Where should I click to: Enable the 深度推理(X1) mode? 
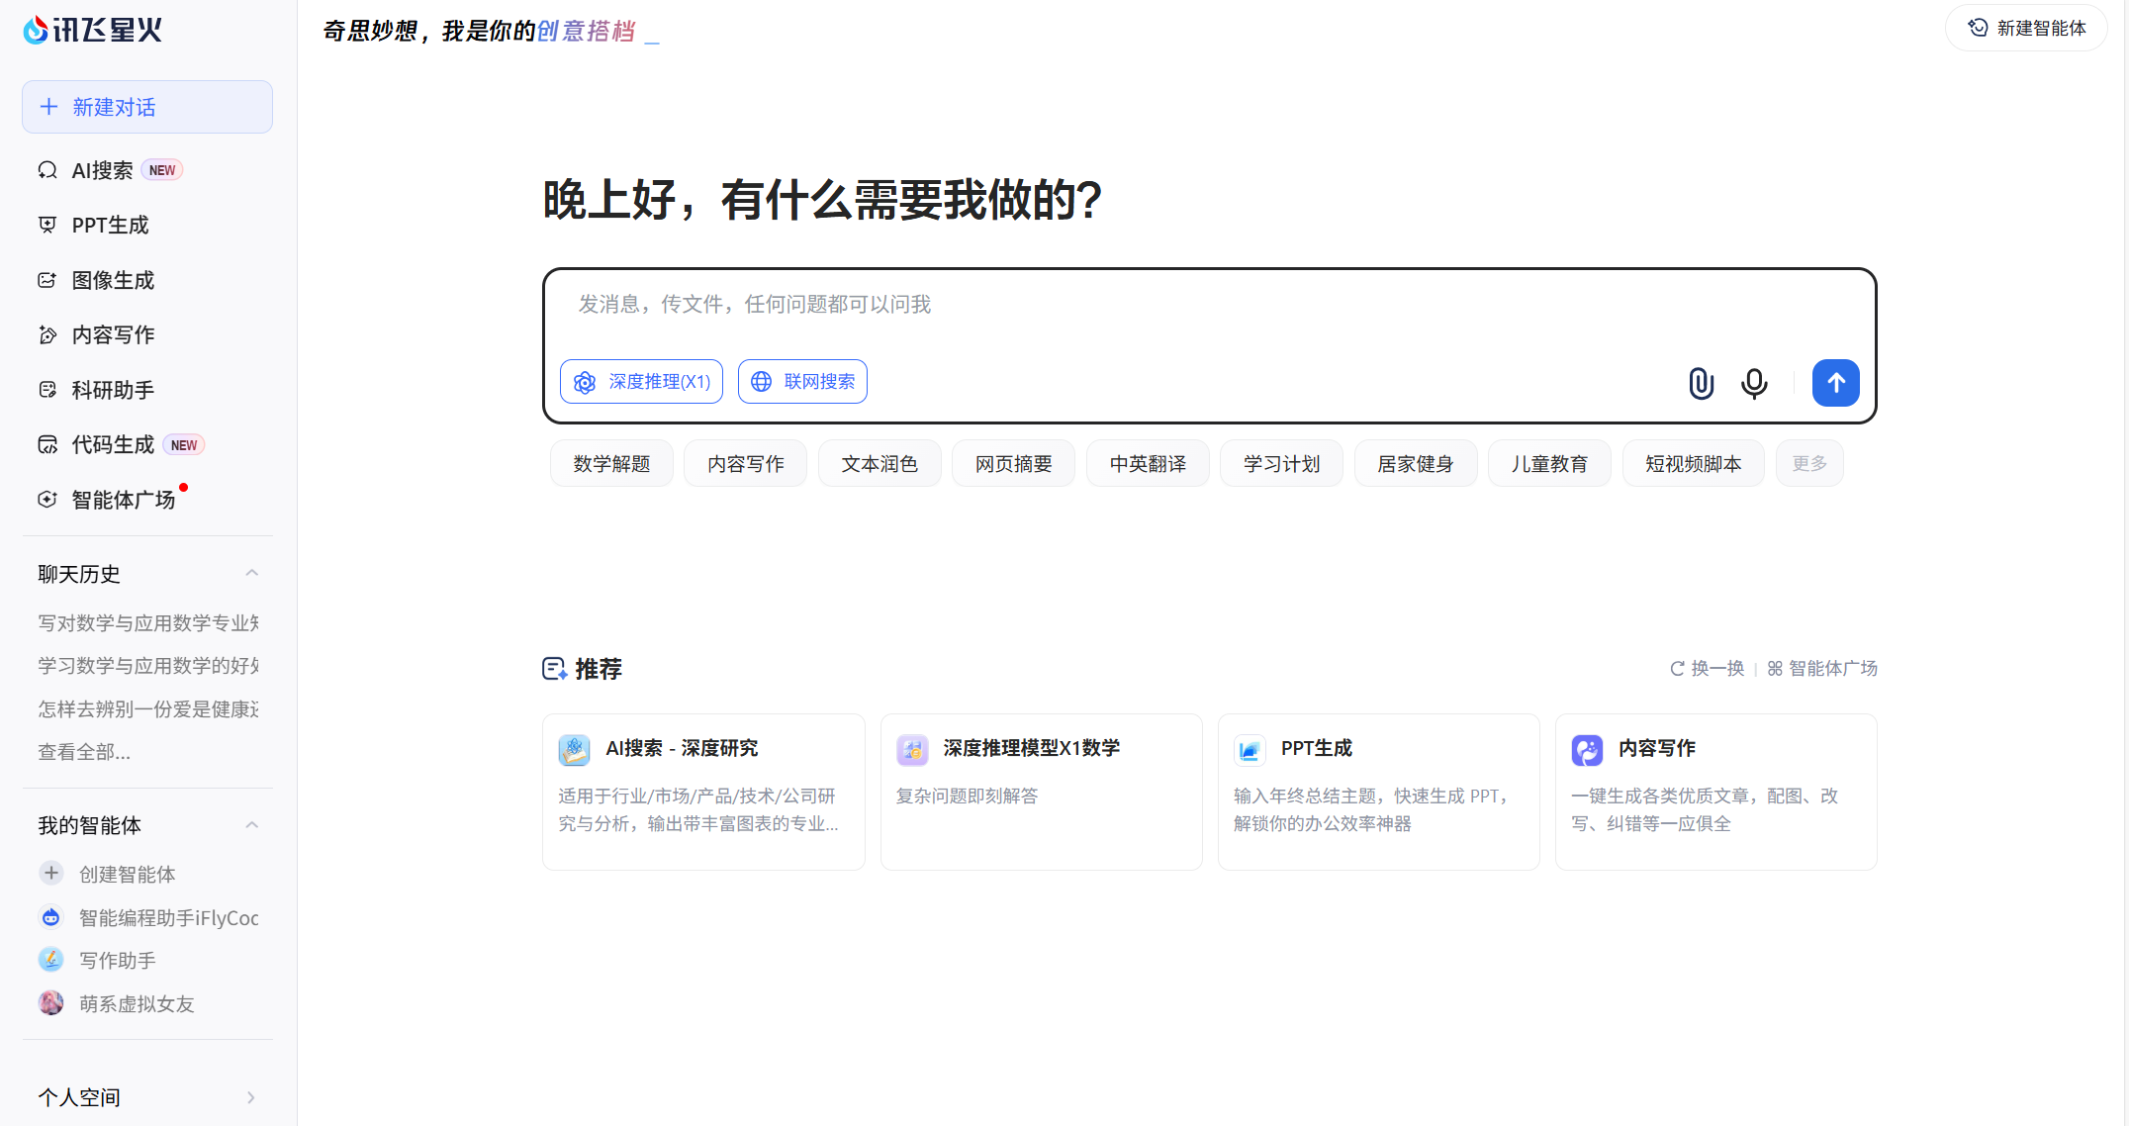pyautogui.click(x=641, y=381)
